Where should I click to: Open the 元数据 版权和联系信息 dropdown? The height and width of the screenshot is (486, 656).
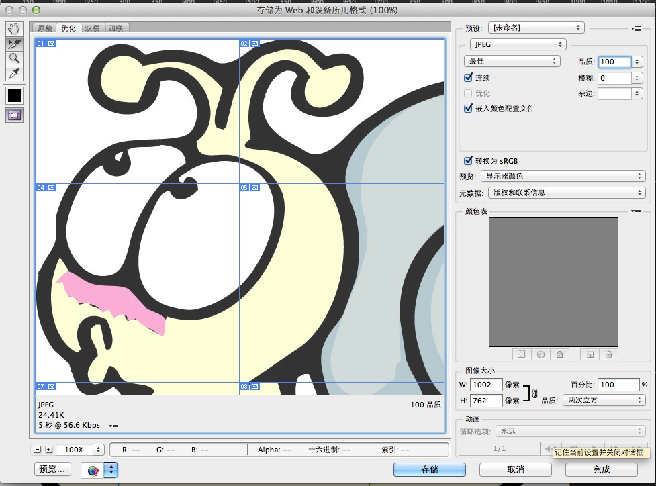point(567,193)
